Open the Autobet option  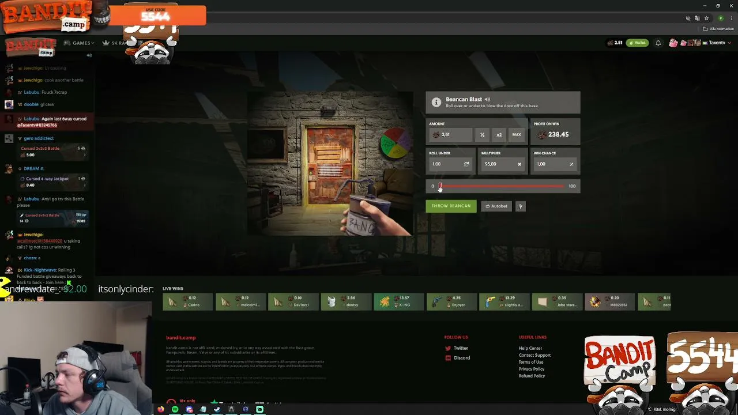(496, 206)
